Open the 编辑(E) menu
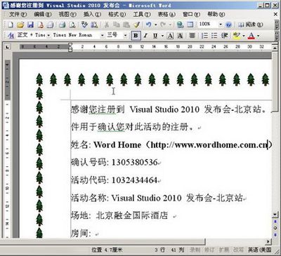The height and width of the screenshot is (256, 281). (x=43, y=14)
